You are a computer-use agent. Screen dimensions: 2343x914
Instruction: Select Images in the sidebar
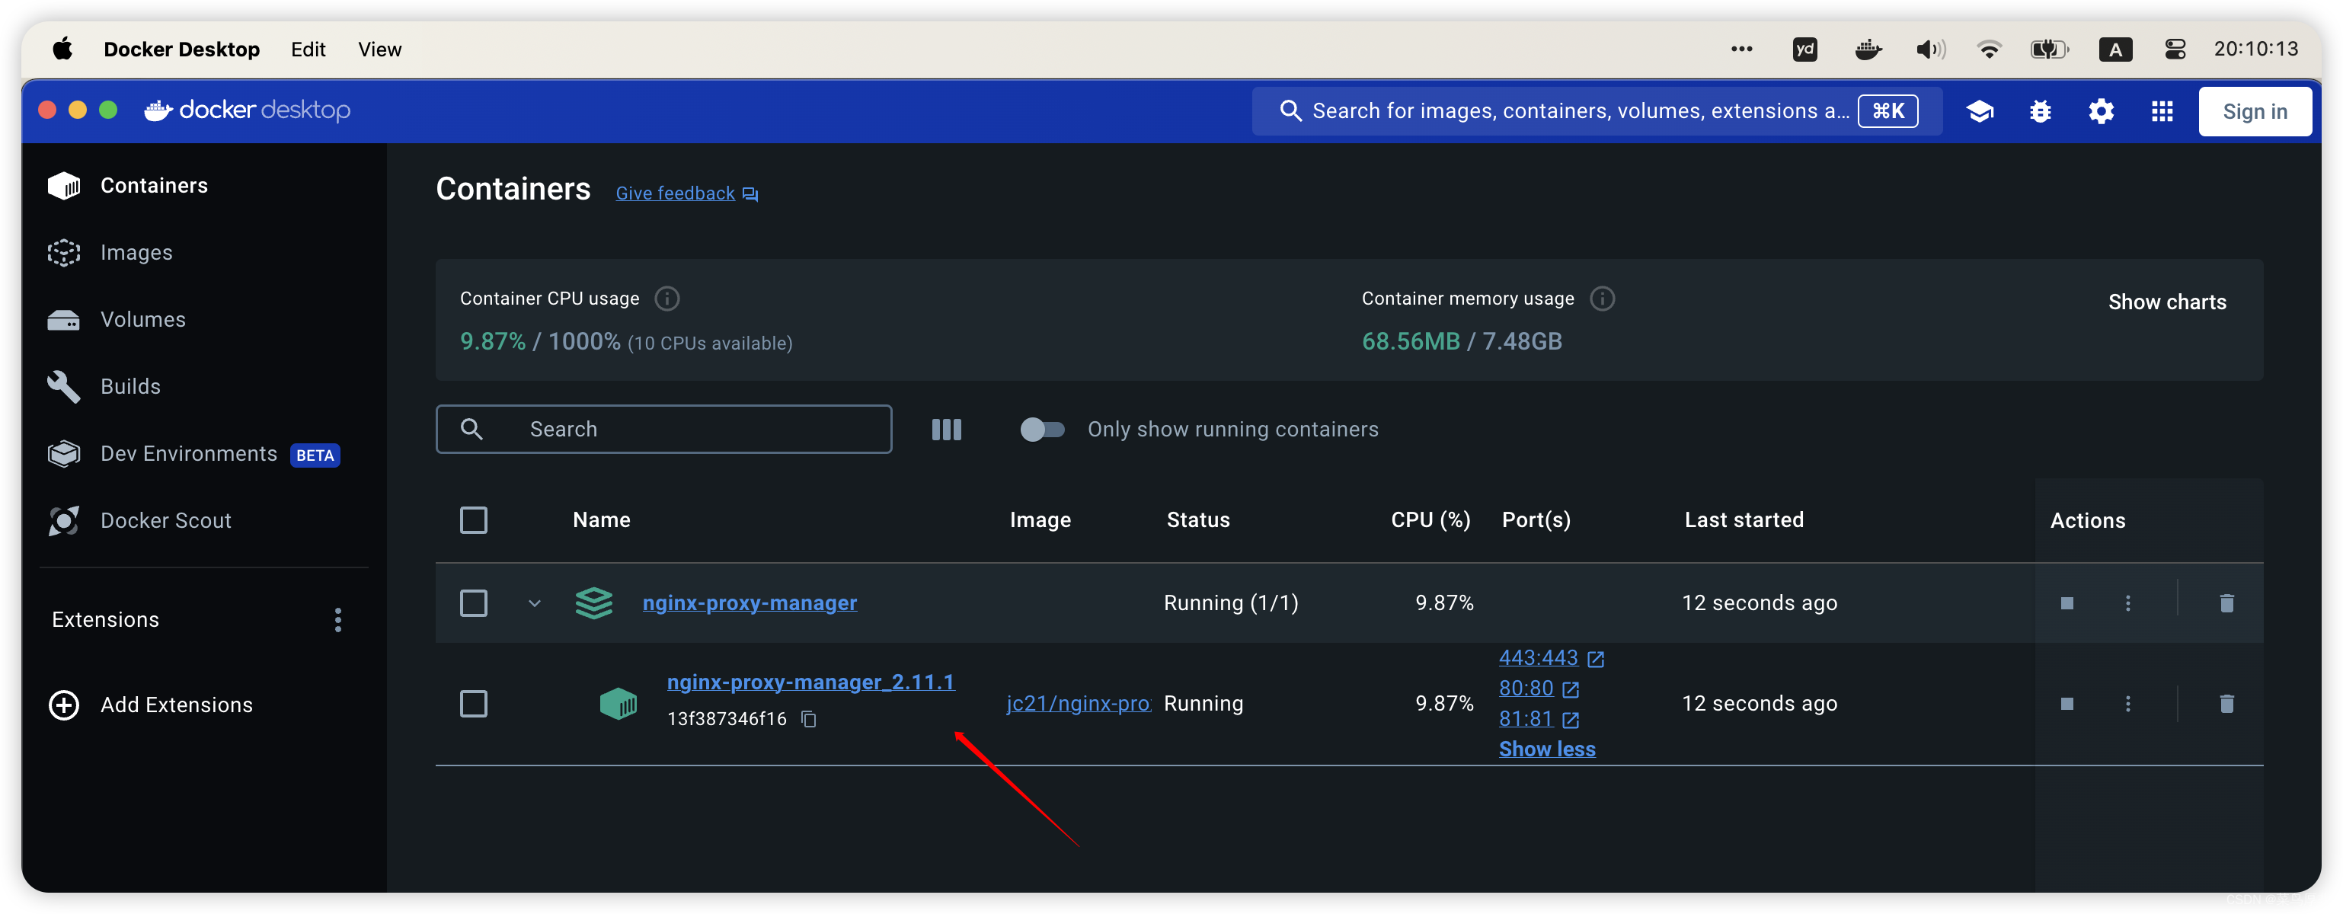pos(135,252)
